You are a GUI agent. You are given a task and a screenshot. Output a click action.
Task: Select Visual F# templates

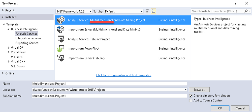point(17,57)
